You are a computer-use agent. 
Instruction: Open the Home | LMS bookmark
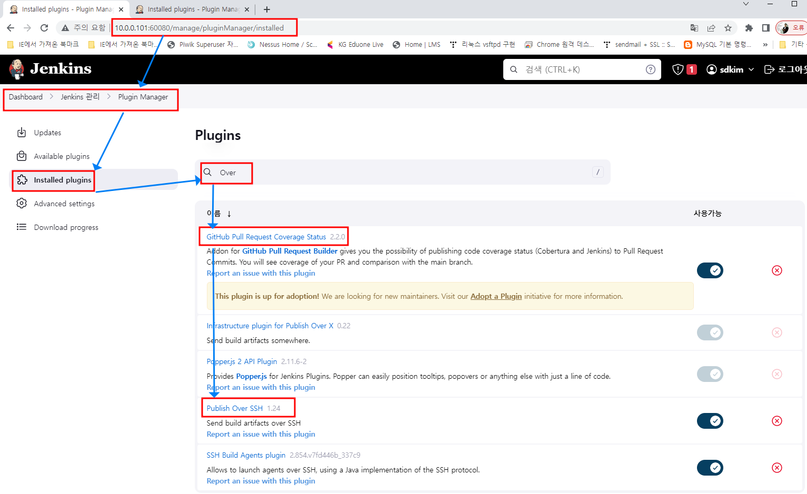click(416, 45)
